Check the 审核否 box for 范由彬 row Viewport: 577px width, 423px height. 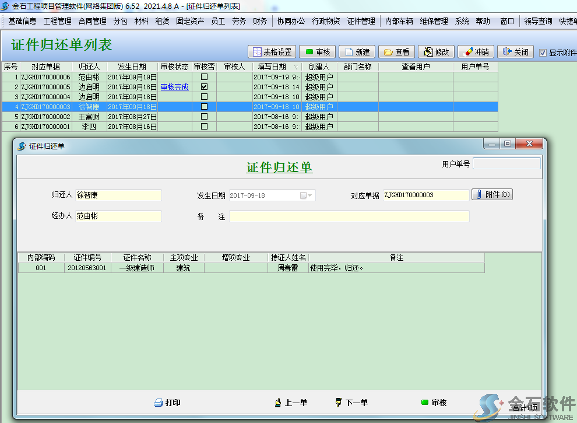click(x=204, y=77)
